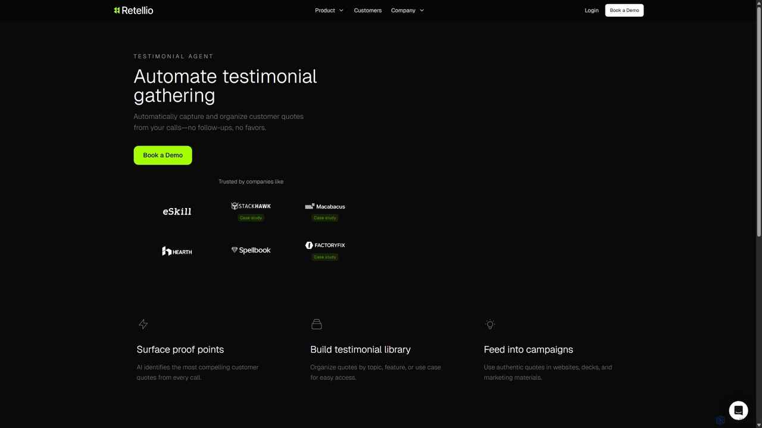Expand the Company dropdown chevron
Image resolution: width=762 pixels, height=428 pixels.
tap(421, 10)
